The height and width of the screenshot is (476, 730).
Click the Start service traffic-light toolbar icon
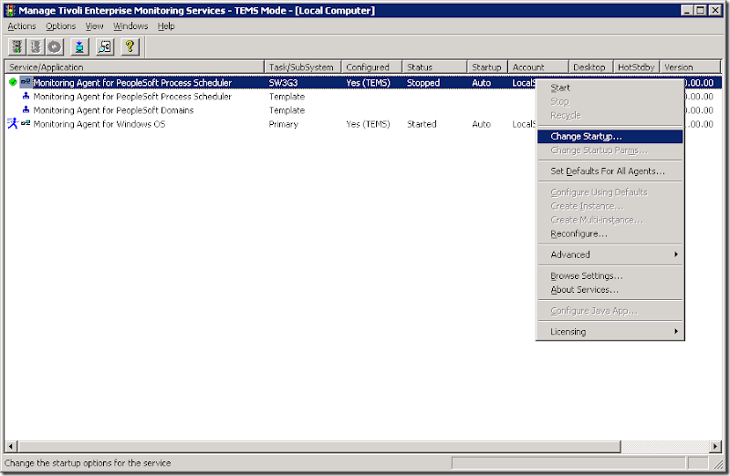tap(17, 47)
